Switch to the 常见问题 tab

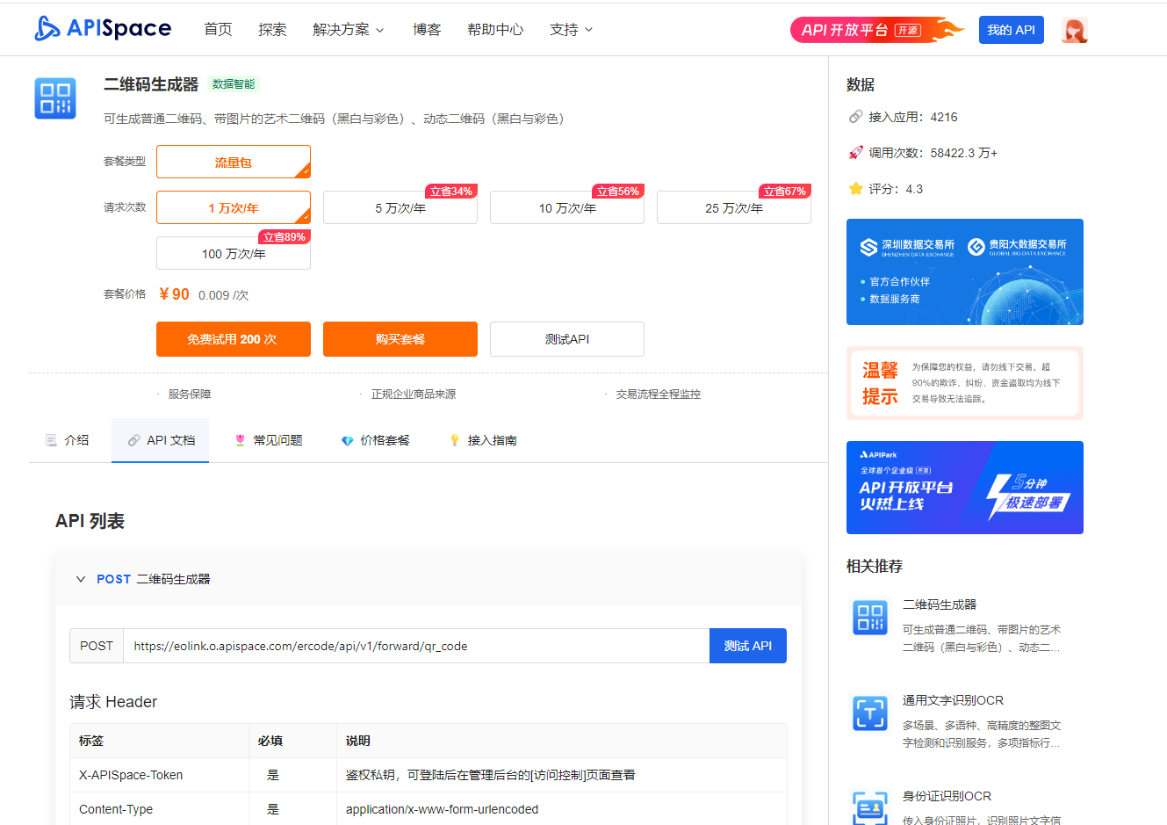click(x=268, y=440)
